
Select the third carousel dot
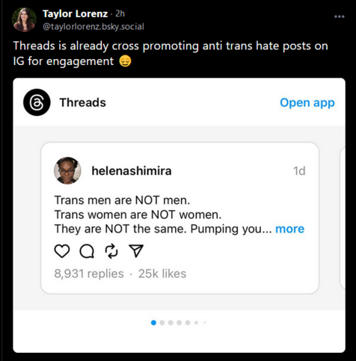(171, 323)
